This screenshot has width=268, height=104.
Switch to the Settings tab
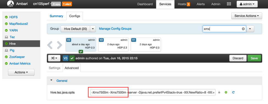pyautogui.click(x=54, y=68)
